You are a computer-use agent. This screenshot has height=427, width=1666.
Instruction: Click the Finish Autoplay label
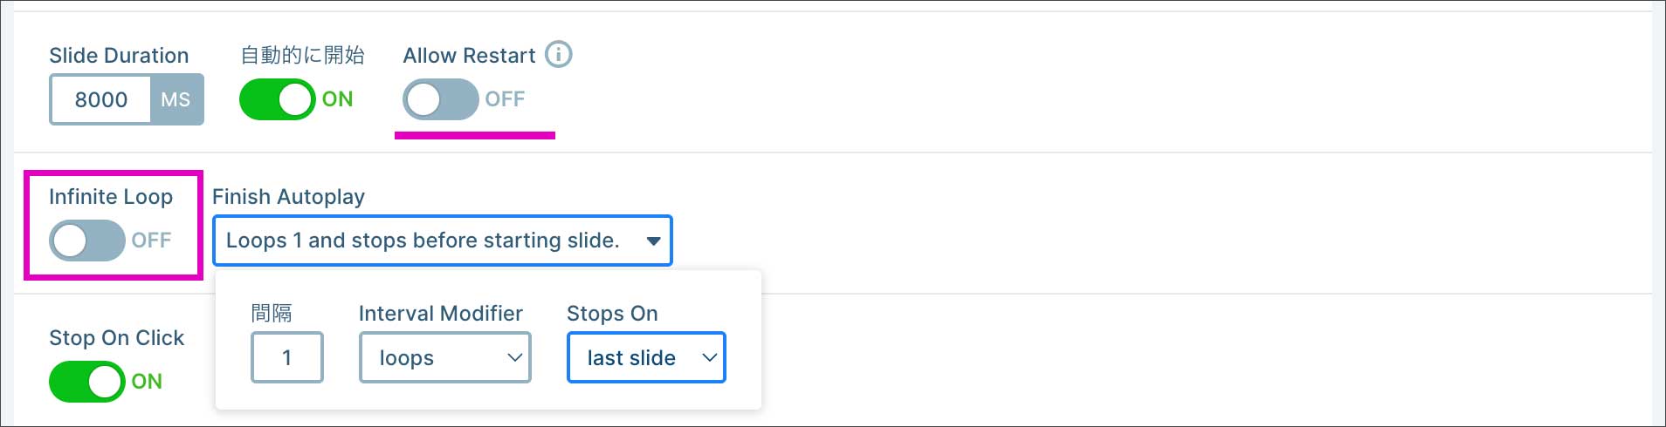(x=288, y=197)
